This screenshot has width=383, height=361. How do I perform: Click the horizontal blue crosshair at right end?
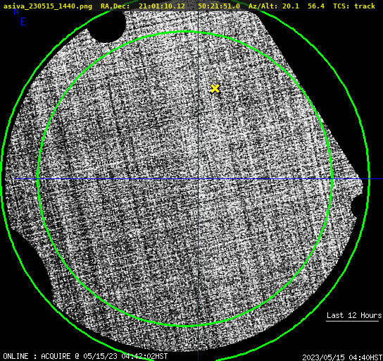375,179
